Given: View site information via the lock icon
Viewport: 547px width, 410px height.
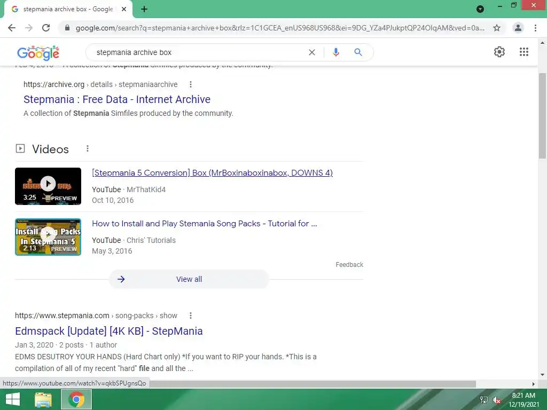Looking at the screenshot, I should (x=67, y=28).
